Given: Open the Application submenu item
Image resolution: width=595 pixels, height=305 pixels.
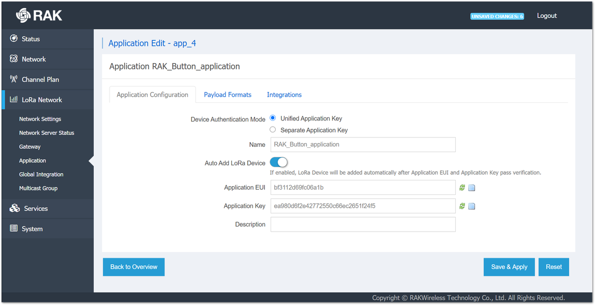Looking at the screenshot, I should pyautogui.click(x=33, y=160).
